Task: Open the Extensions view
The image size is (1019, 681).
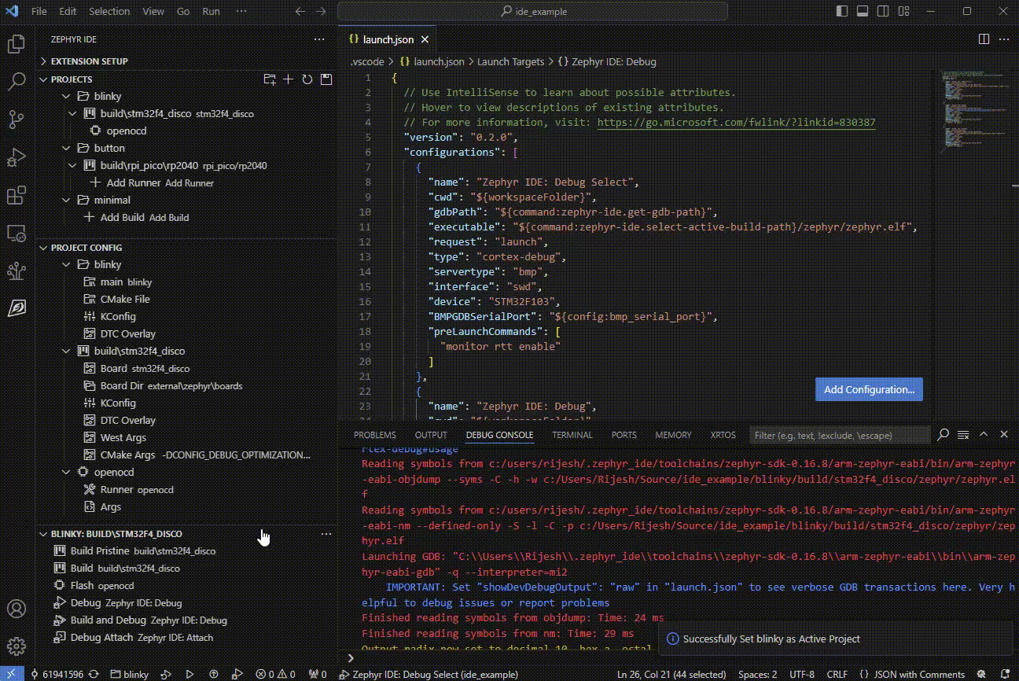Action: [16, 195]
